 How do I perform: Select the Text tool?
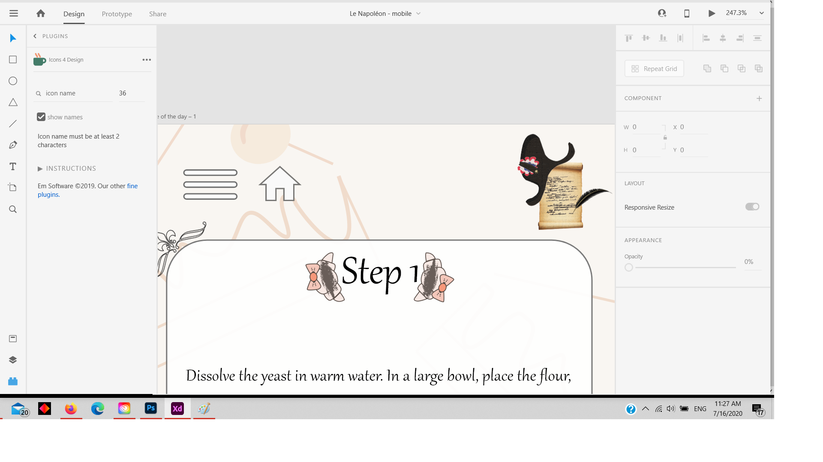[x=13, y=166]
